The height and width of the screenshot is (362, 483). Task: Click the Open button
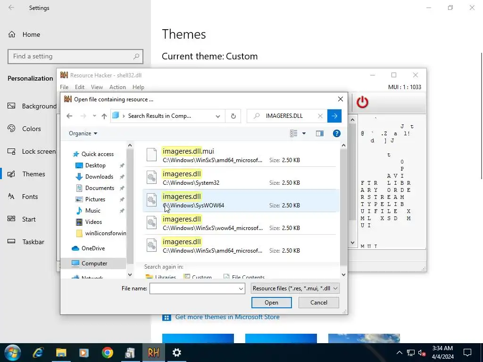[x=271, y=303]
